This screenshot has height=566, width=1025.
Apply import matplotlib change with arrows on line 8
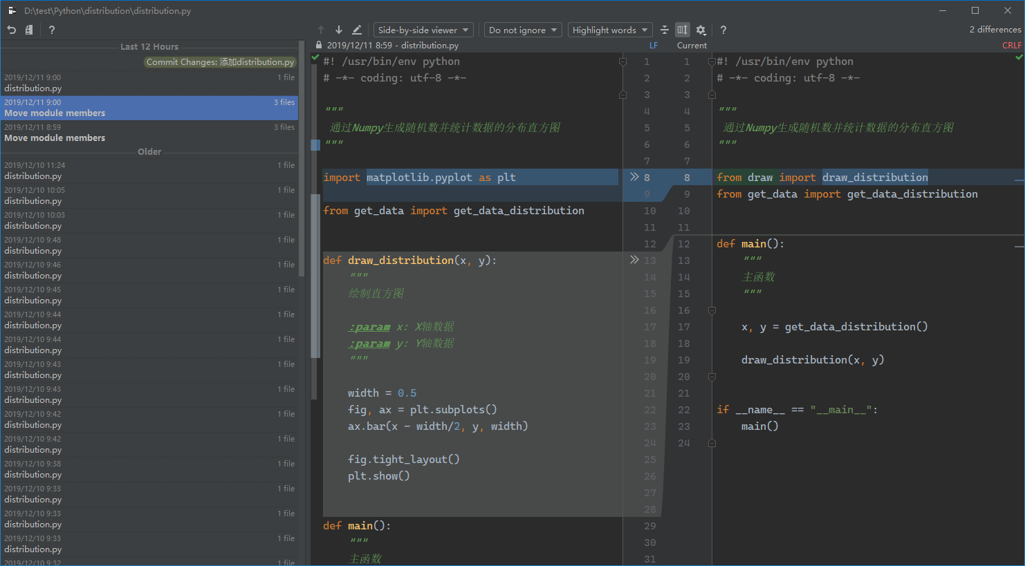pos(634,177)
